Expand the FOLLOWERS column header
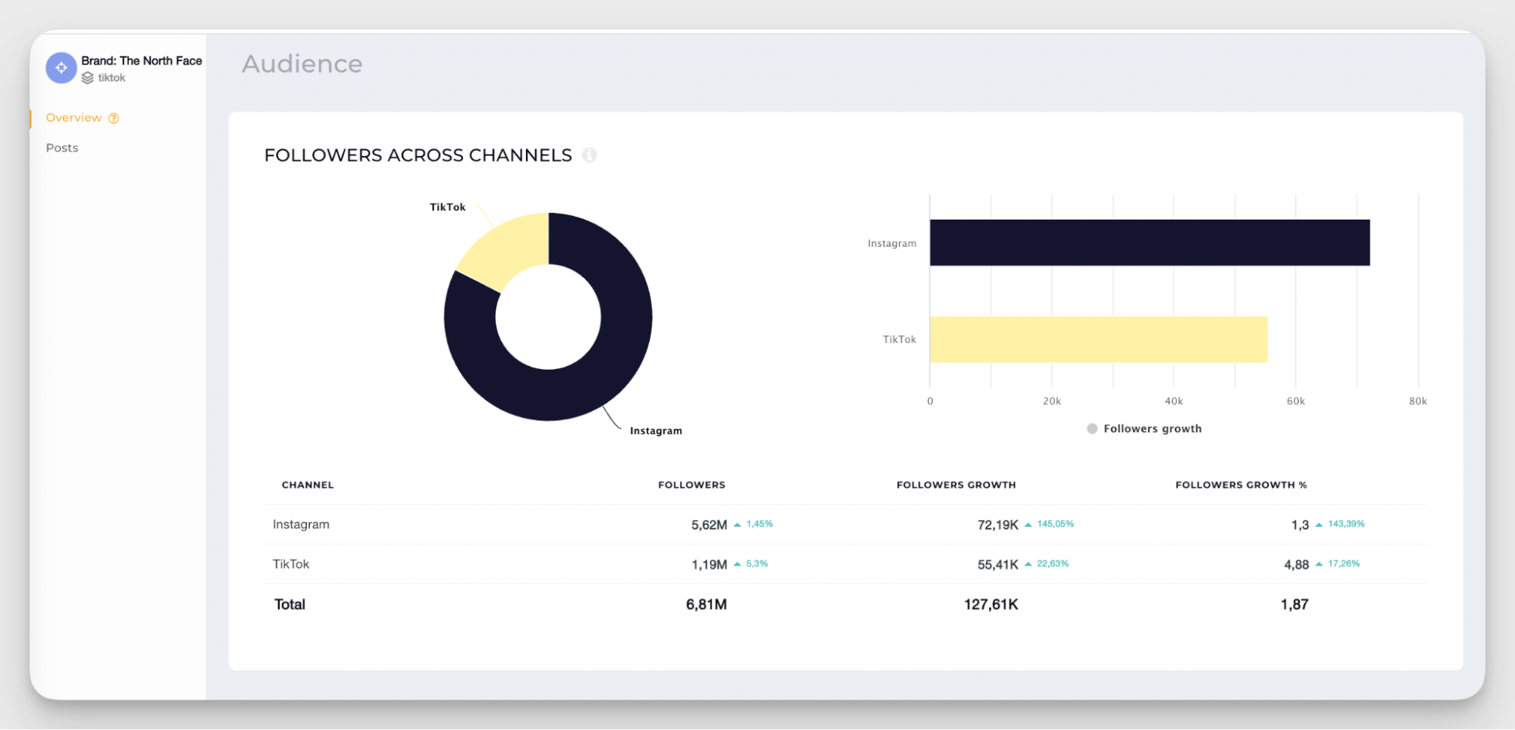1515x730 pixels. (x=690, y=485)
